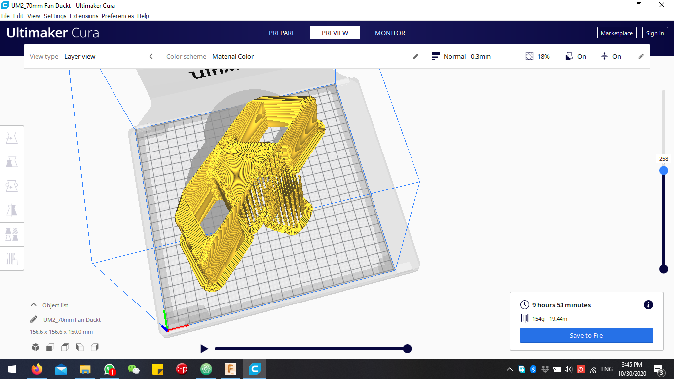Open Fusion 360 from the taskbar

[230, 369]
